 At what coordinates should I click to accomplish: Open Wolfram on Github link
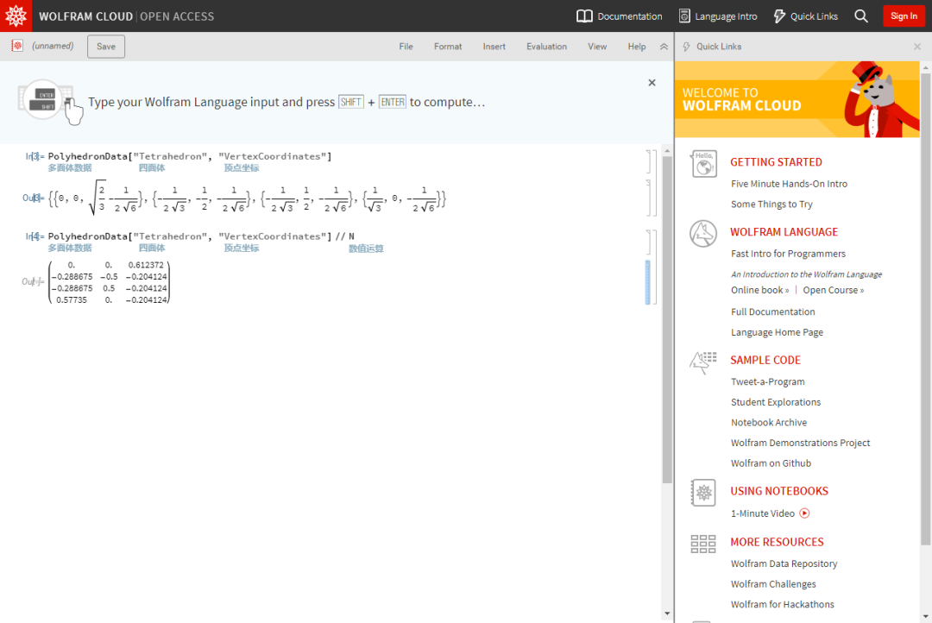coord(771,463)
